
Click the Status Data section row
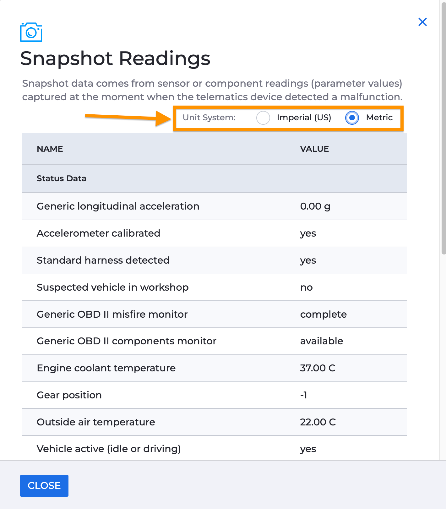[x=215, y=178]
